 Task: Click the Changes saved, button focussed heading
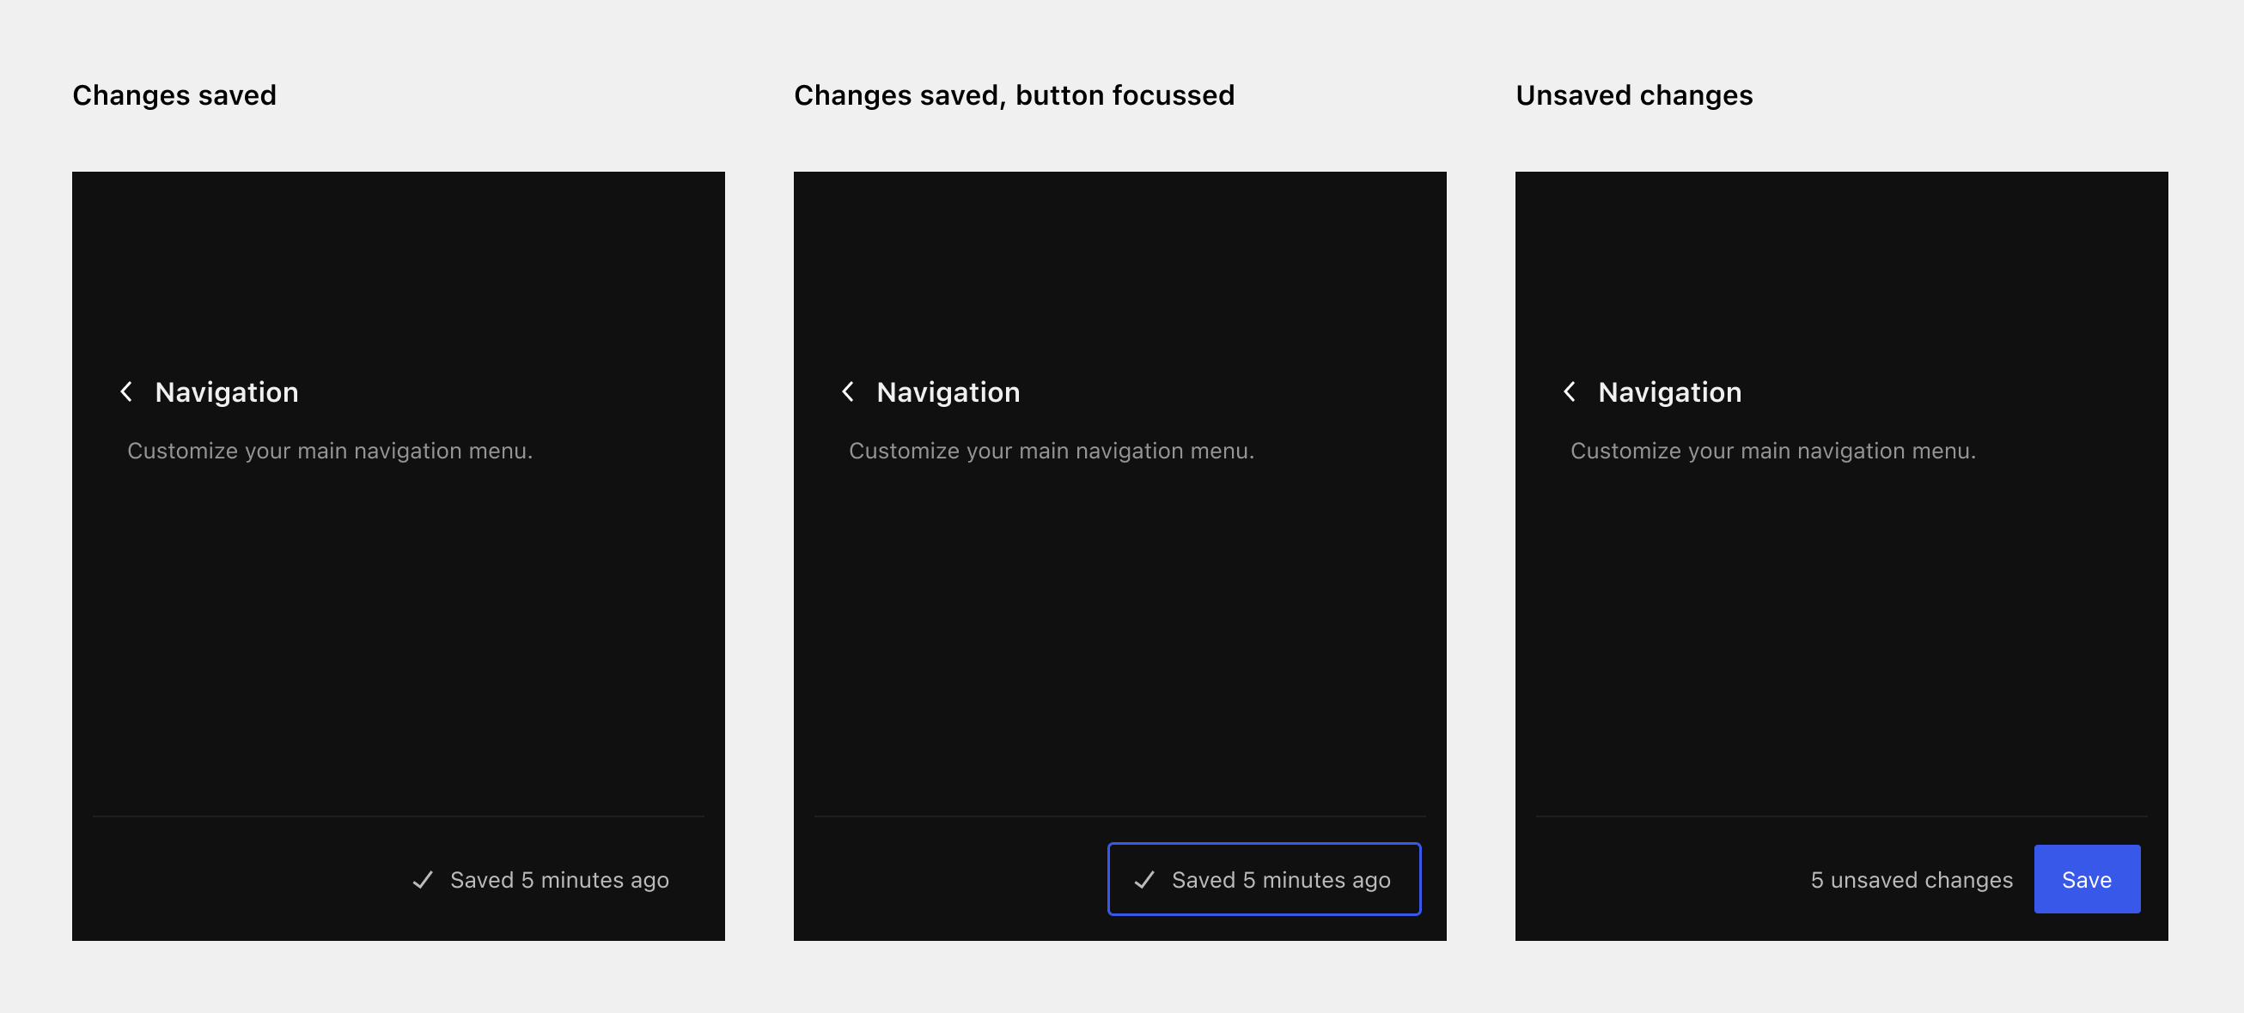1014,94
